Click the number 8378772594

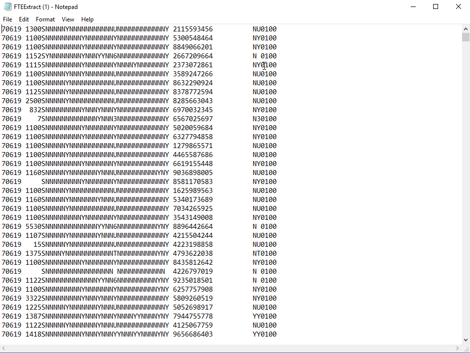(x=193, y=92)
